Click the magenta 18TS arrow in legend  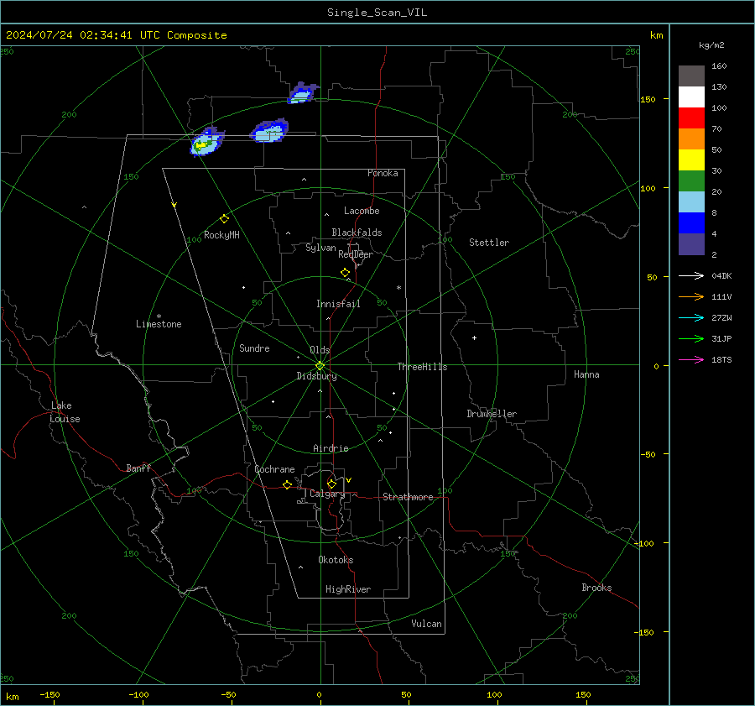[x=691, y=359]
